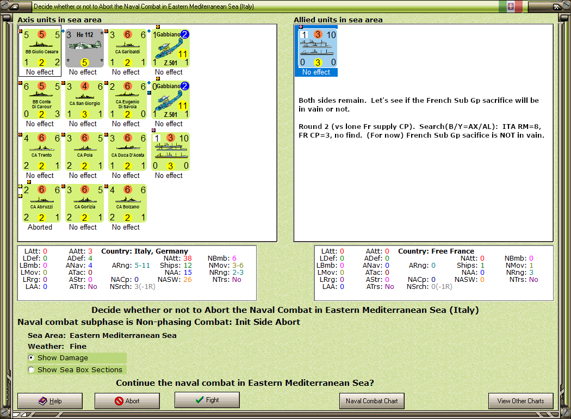Select the CA Trento cruiser unit
Viewport: 571px width, 419px height.
41,152
